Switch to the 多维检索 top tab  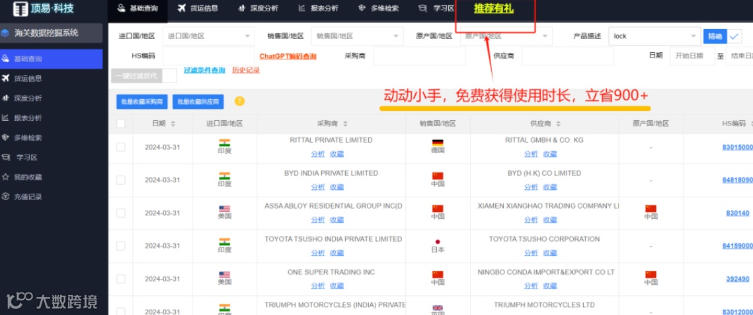[379, 8]
